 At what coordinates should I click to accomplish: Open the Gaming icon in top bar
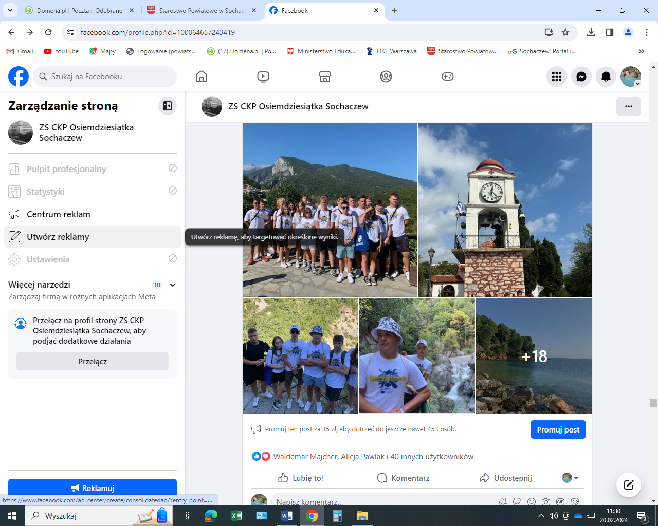coord(448,77)
